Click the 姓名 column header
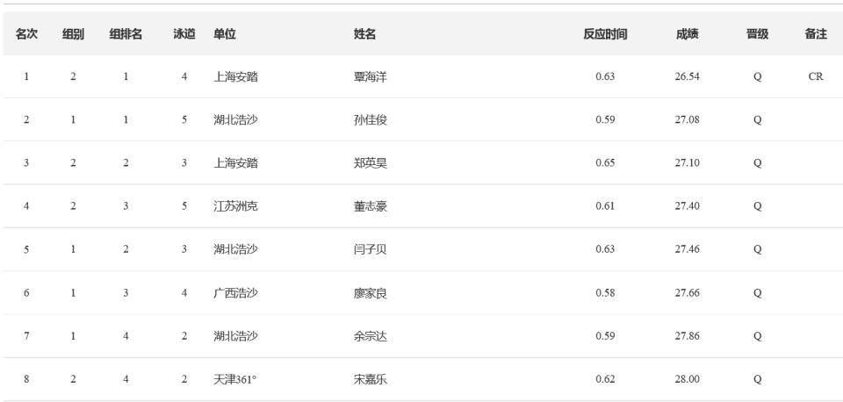The width and height of the screenshot is (843, 402). [364, 34]
